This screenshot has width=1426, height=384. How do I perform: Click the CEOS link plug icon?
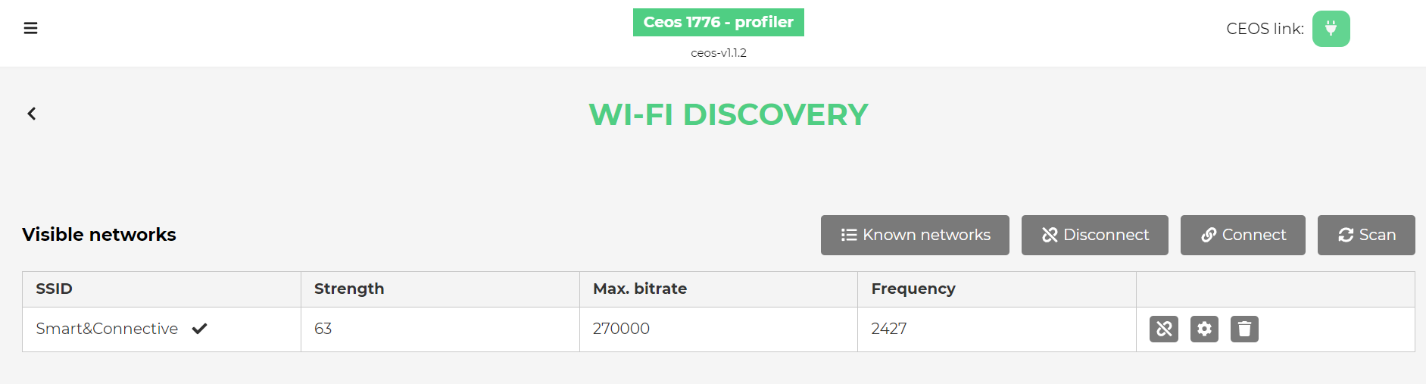pyautogui.click(x=1331, y=29)
